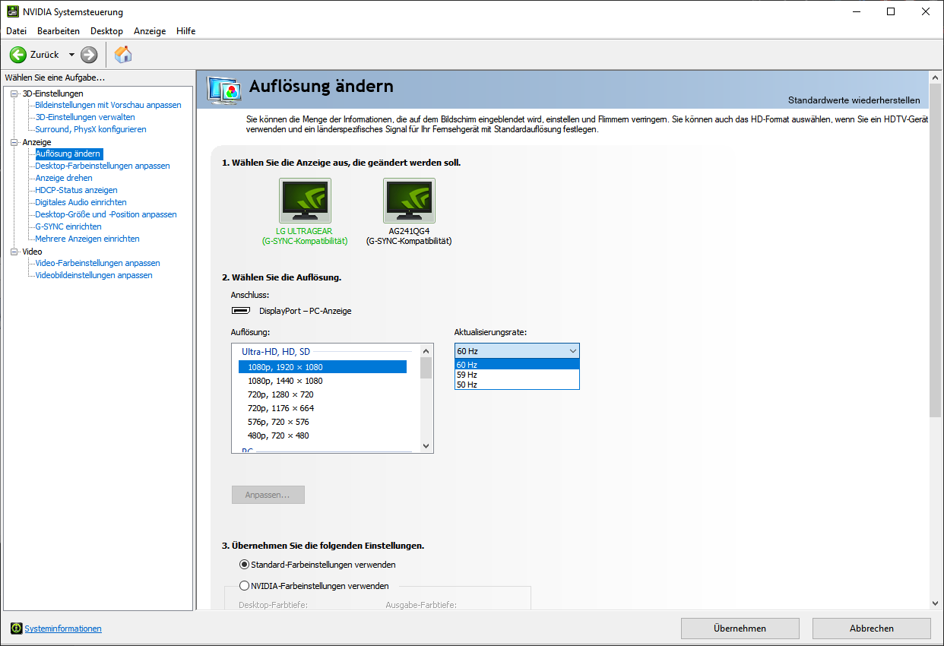
Task: Open the Bearbeiten menu
Action: coord(59,31)
